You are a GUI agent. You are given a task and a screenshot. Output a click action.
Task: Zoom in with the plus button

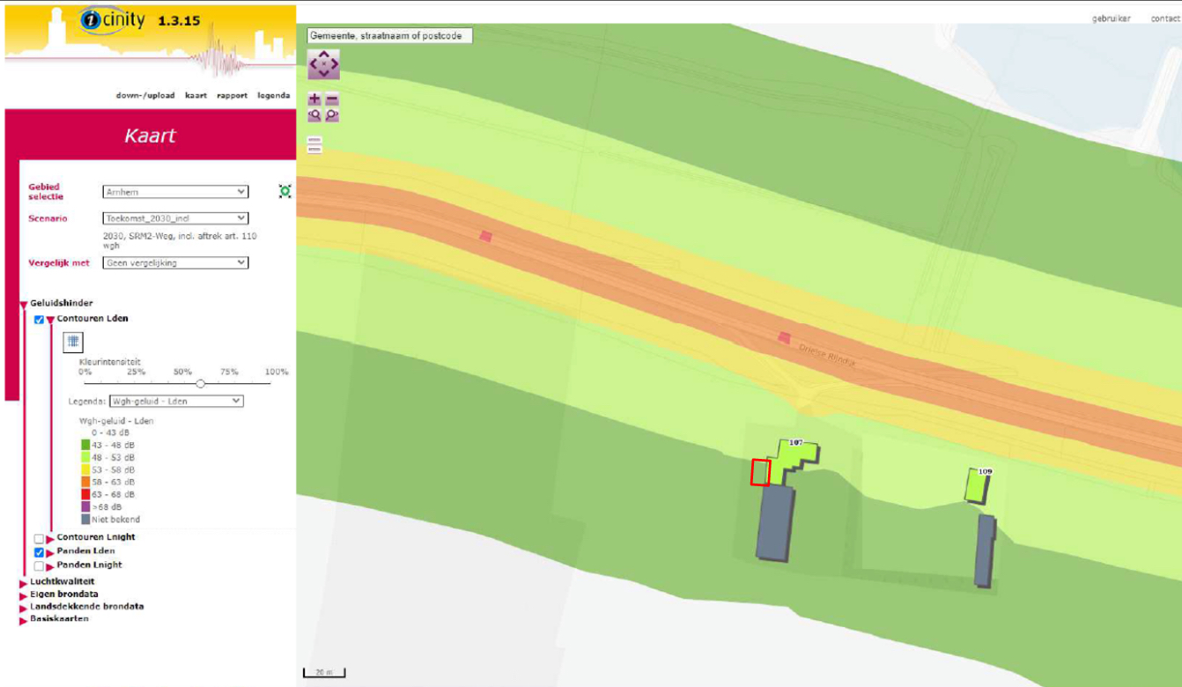pos(314,100)
